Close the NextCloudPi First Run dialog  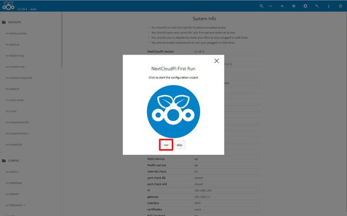(216, 61)
